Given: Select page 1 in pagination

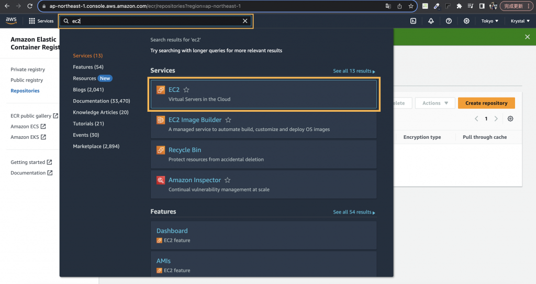Looking at the screenshot, I should [x=486, y=119].
